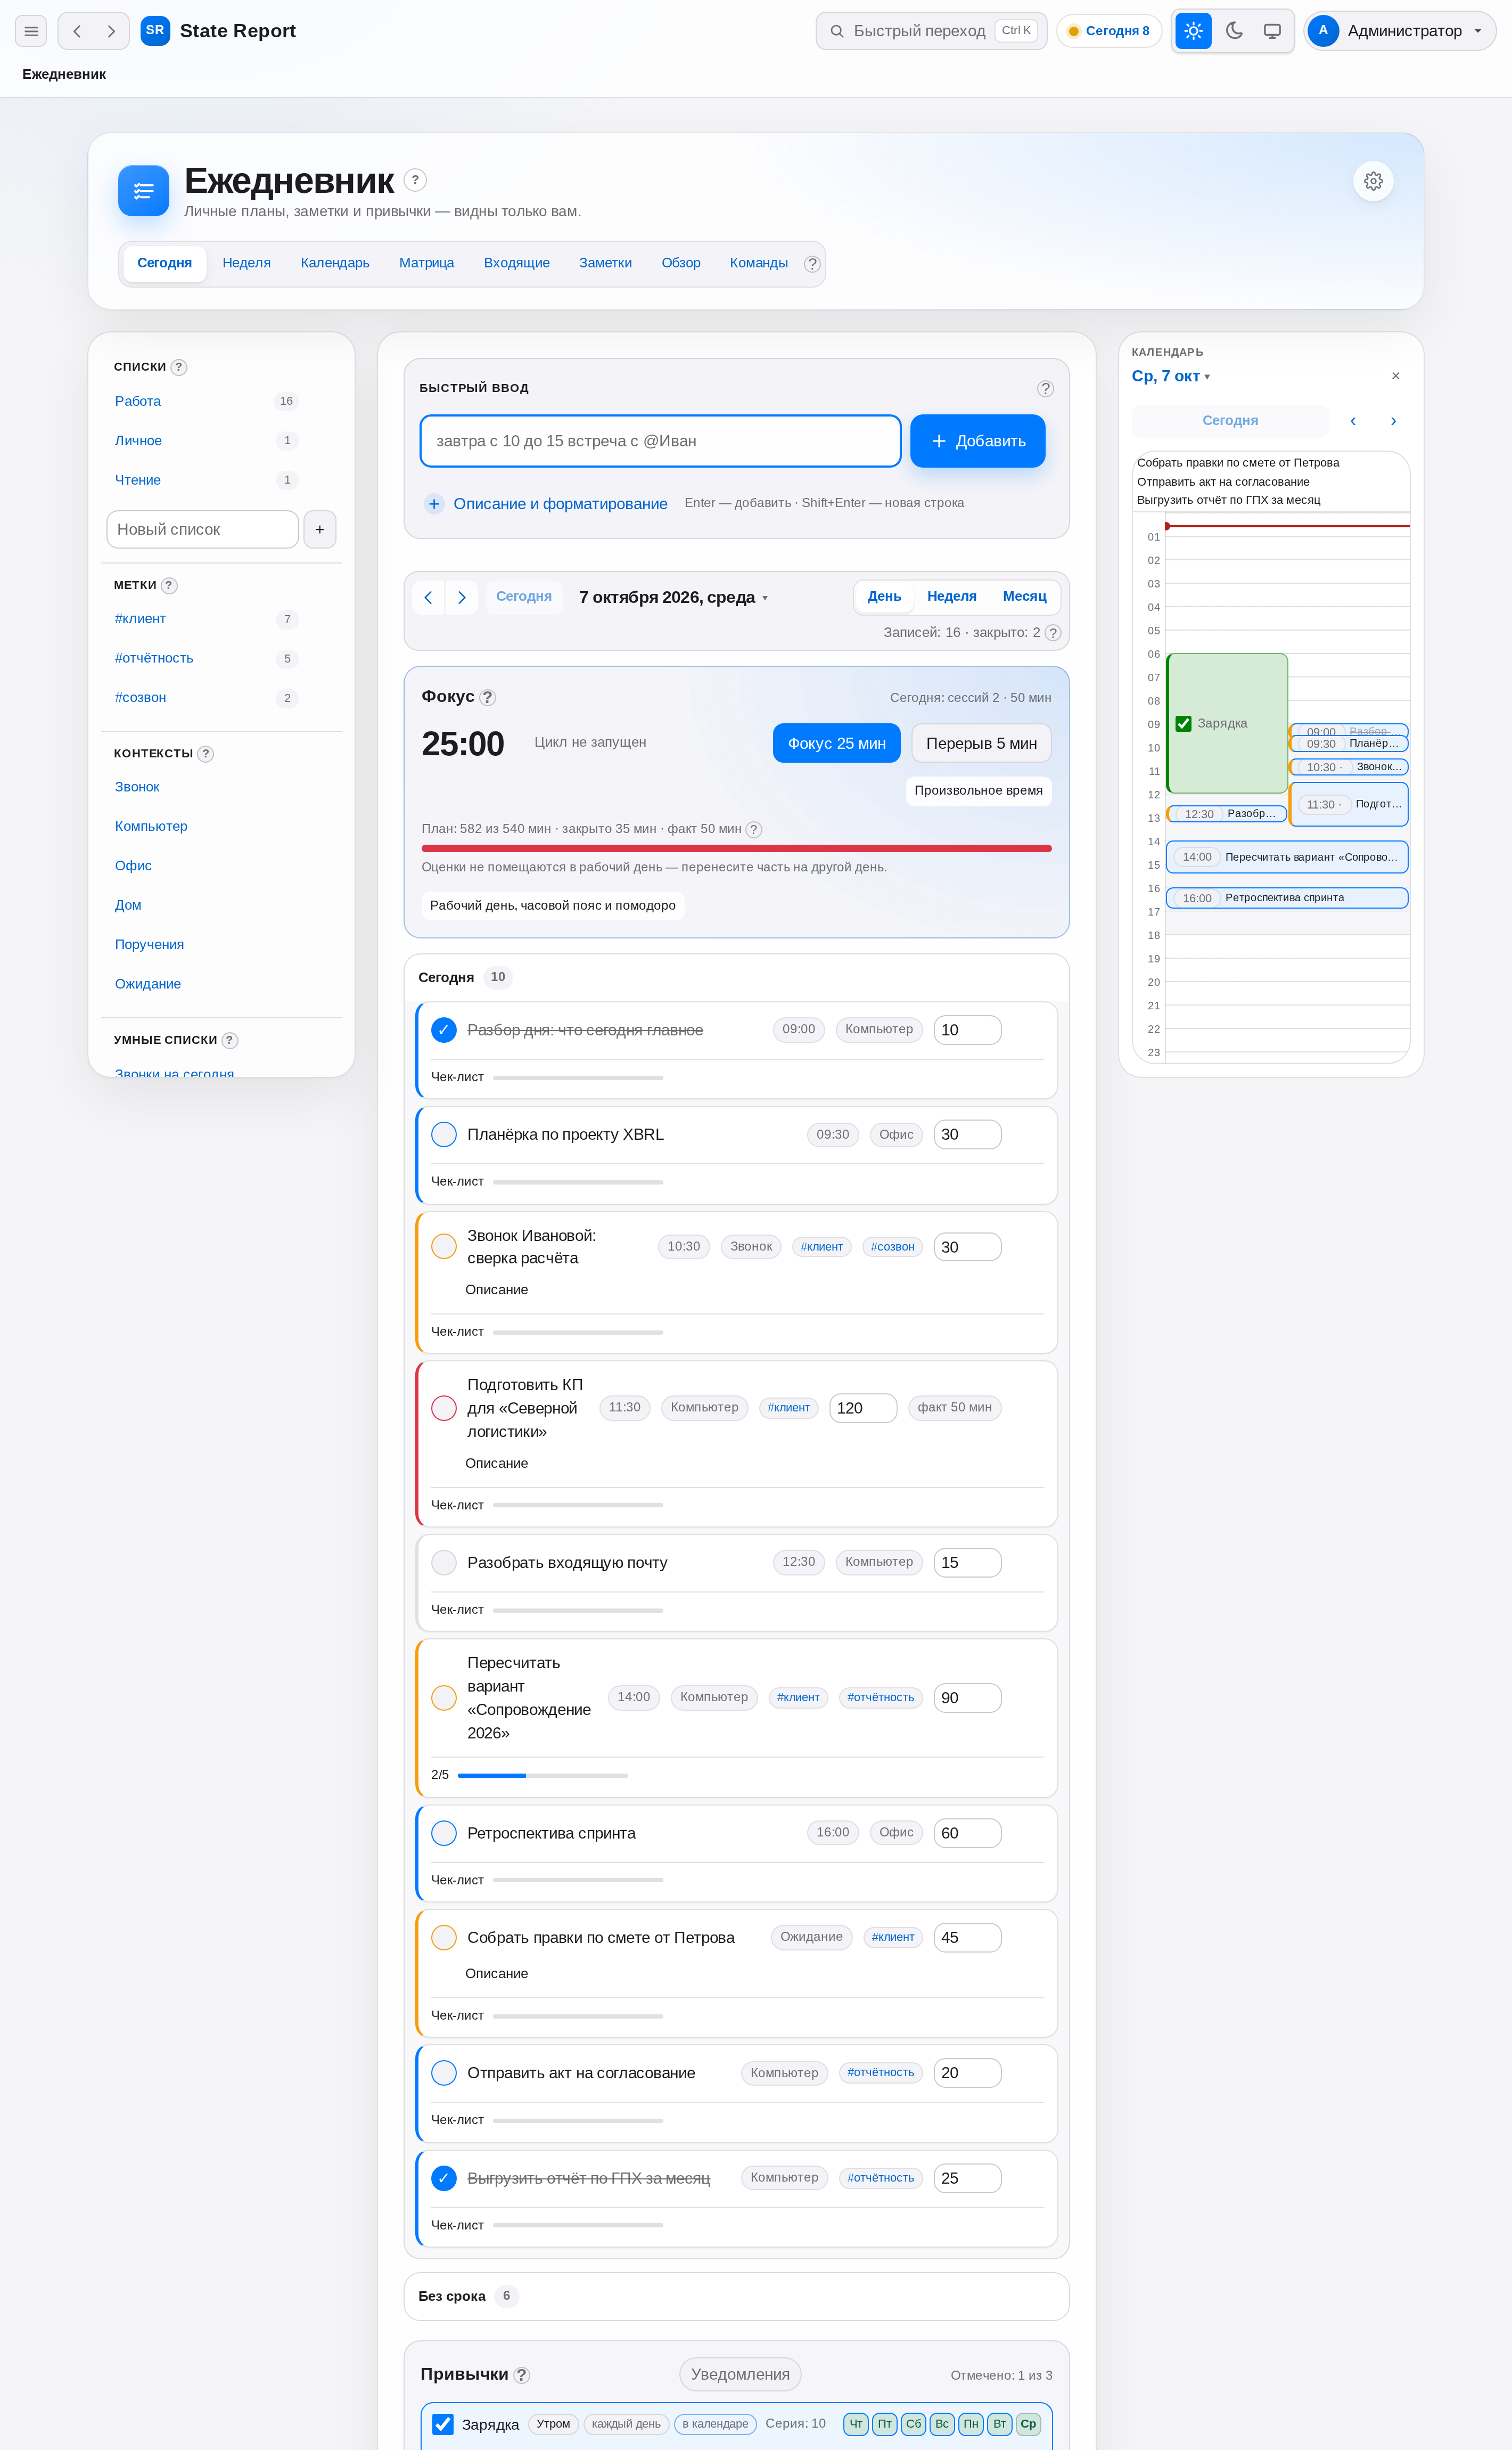Viewport: 1512px width, 2450px height.
Task: Go to previous day in date bar
Action: coord(428,597)
